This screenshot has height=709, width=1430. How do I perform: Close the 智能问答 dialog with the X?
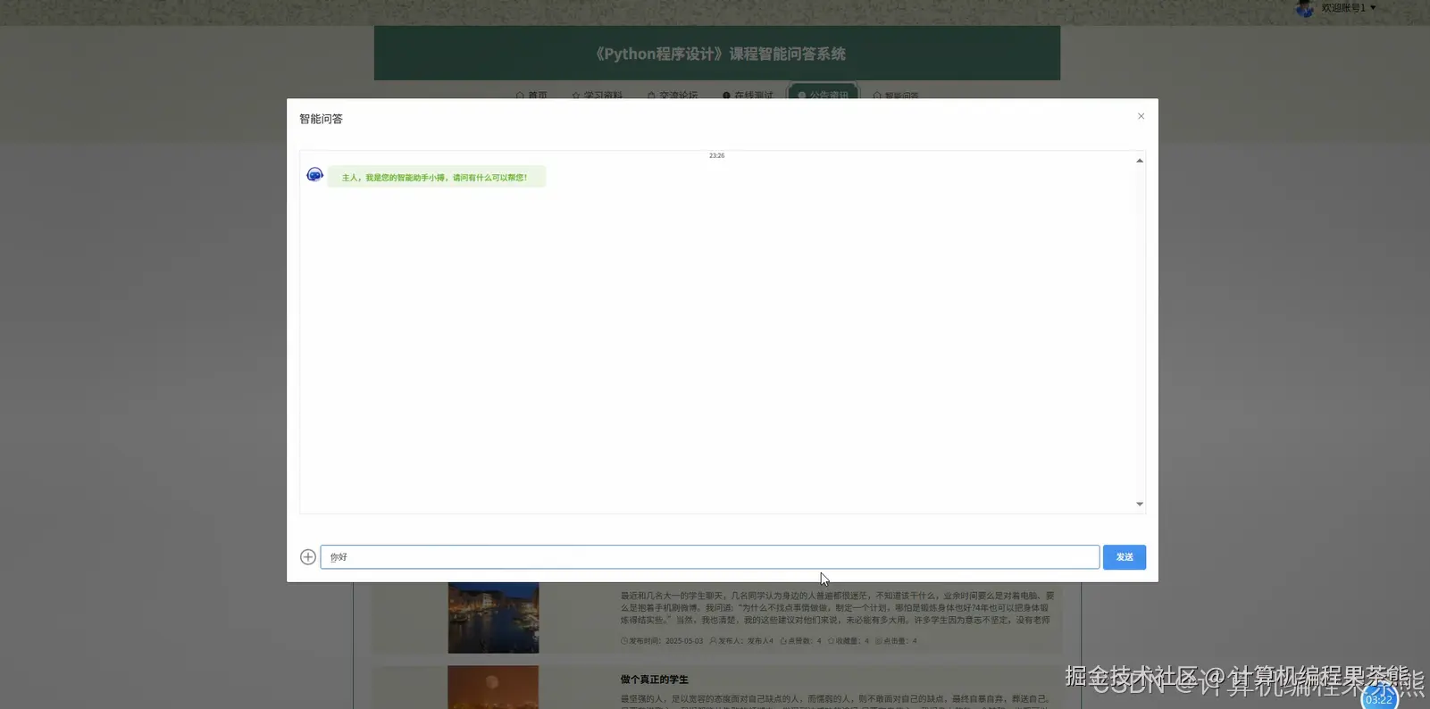click(1141, 116)
